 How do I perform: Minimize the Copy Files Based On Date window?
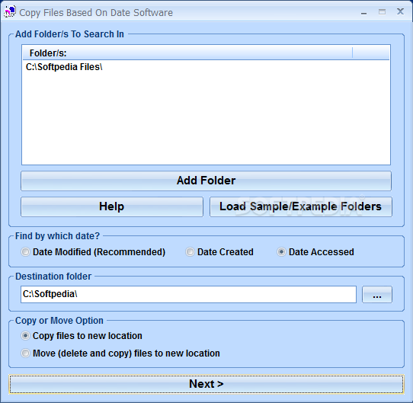[363, 12]
